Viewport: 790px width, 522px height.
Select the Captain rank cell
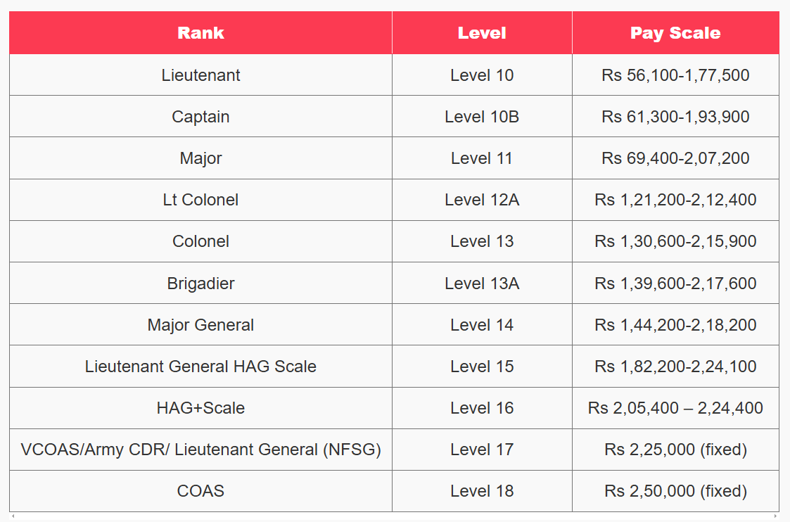[200, 116]
